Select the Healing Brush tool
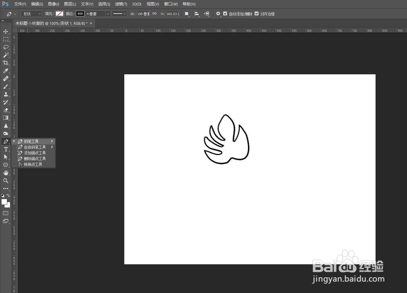Screen dimensions: 407x293 click(x=6, y=79)
